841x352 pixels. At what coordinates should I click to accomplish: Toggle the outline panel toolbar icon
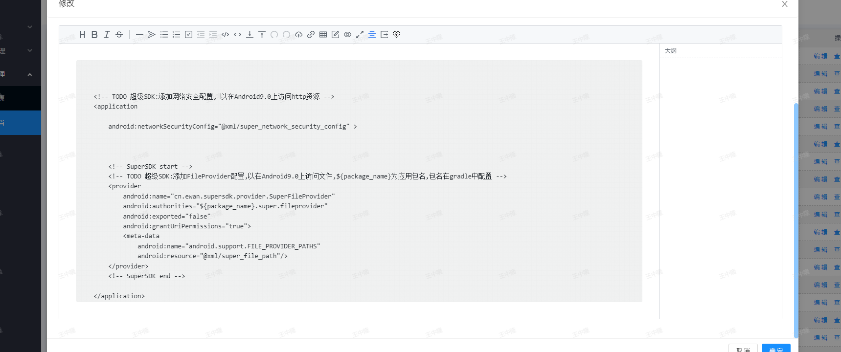372,35
